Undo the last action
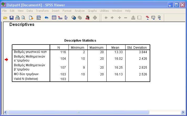 pyautogui.click(x=46, y=18)
